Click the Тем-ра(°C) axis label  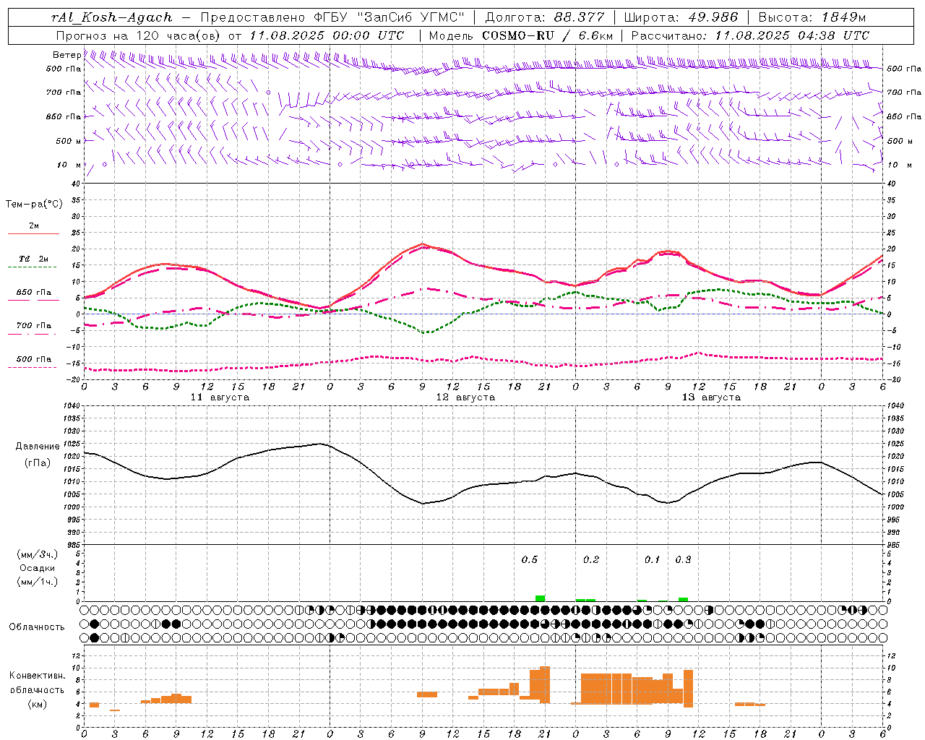(x=34, y=205)
